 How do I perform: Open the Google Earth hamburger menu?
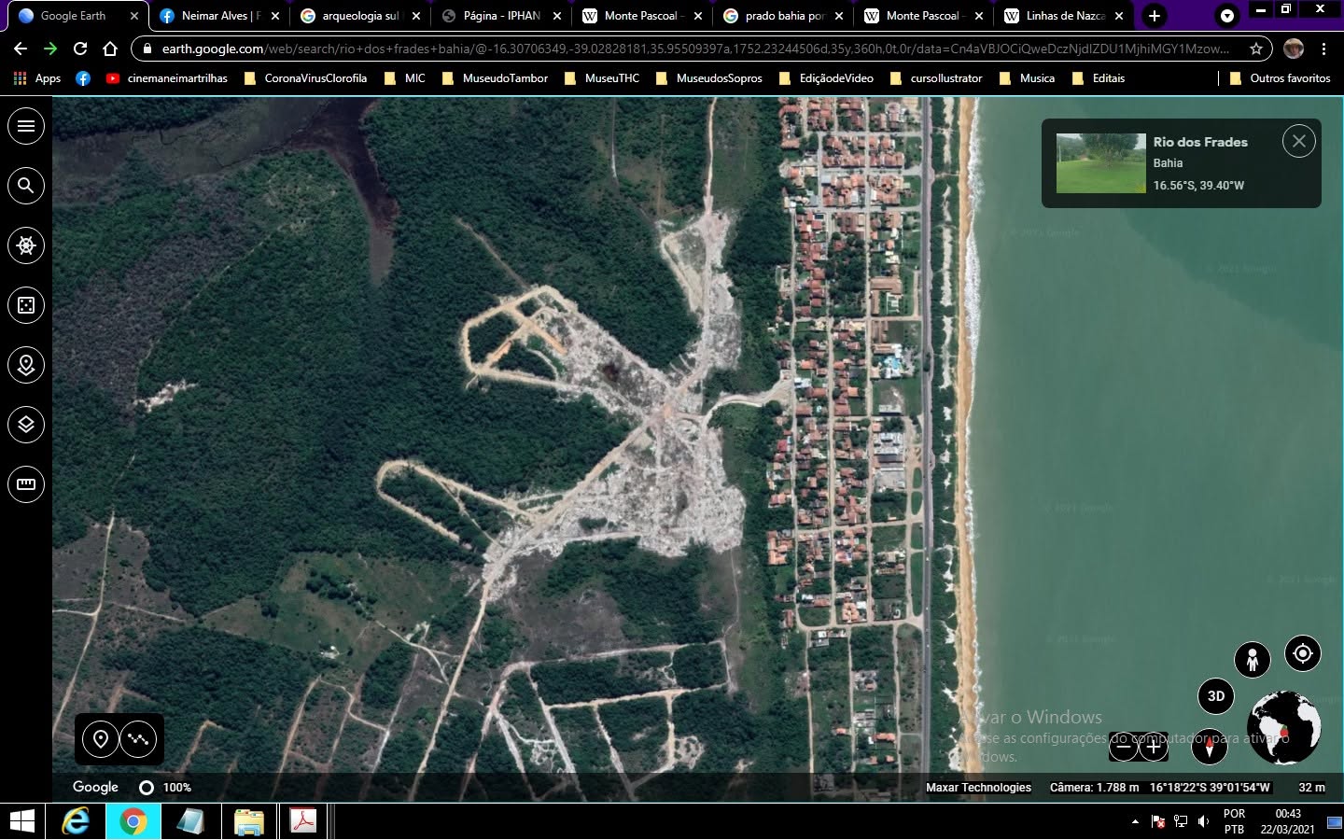coord(26,126)
